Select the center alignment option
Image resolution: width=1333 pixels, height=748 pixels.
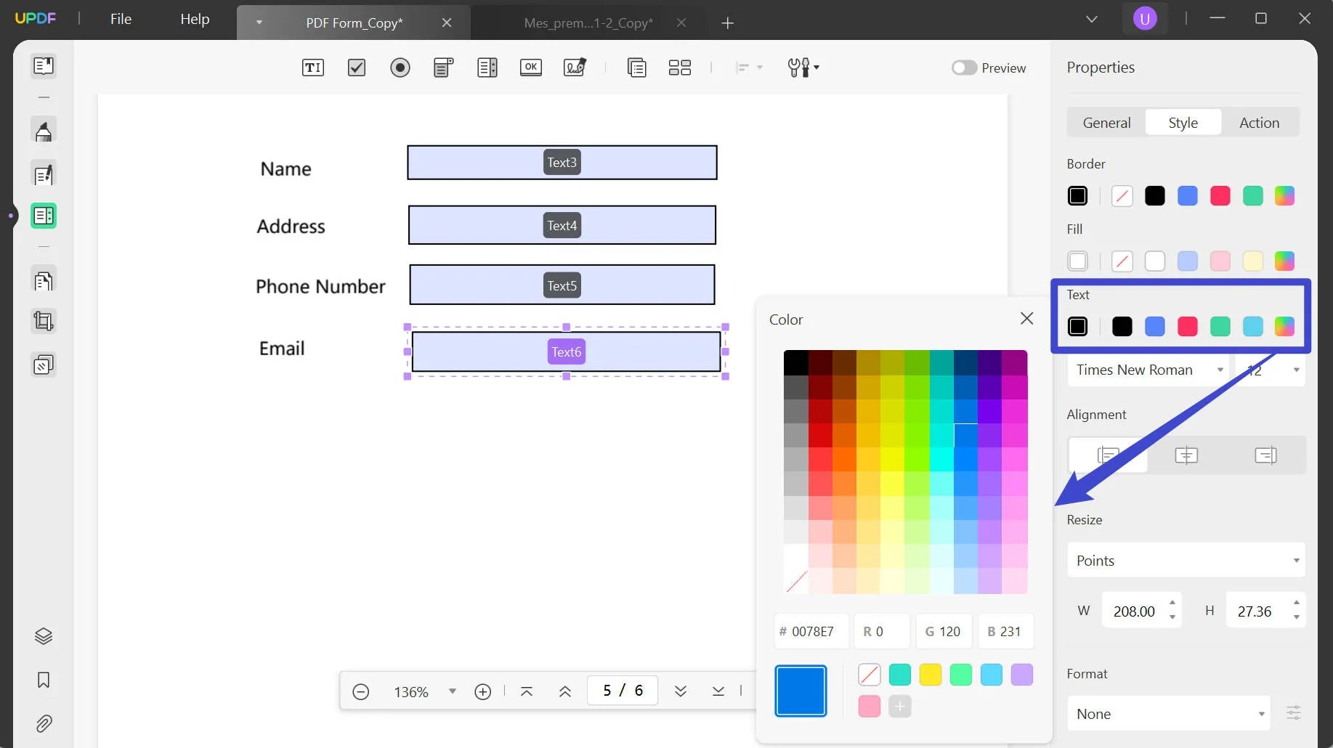pyautogui.click(x=1186, y=455)
